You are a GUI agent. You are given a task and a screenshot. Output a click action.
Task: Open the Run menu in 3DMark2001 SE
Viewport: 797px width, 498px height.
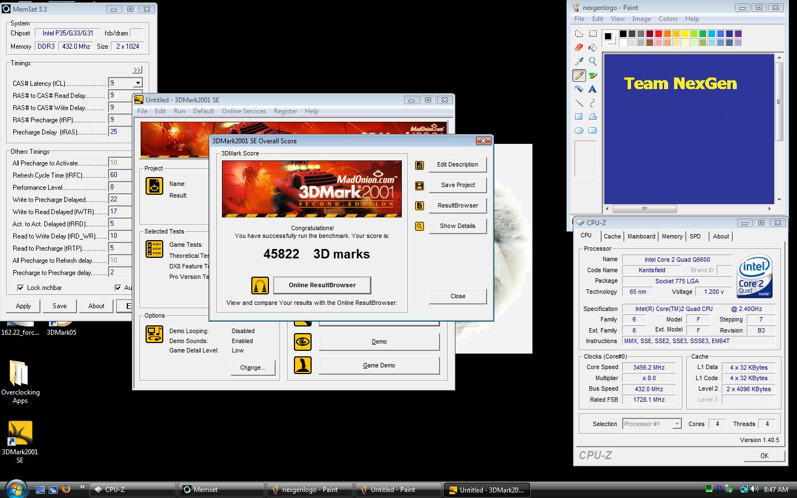(x=179, y=111)
